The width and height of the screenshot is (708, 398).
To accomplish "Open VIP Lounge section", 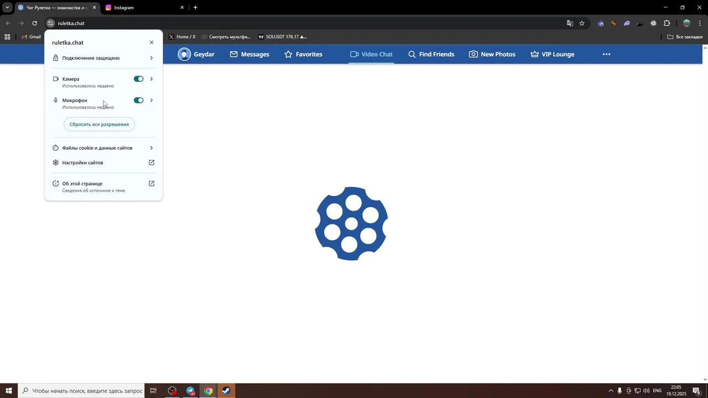I will click(x=552, y=54).
